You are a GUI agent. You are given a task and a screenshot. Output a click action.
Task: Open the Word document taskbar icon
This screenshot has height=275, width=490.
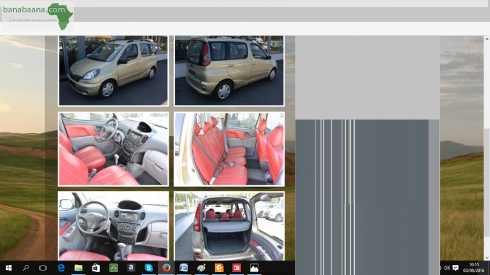tap(183, 268)
